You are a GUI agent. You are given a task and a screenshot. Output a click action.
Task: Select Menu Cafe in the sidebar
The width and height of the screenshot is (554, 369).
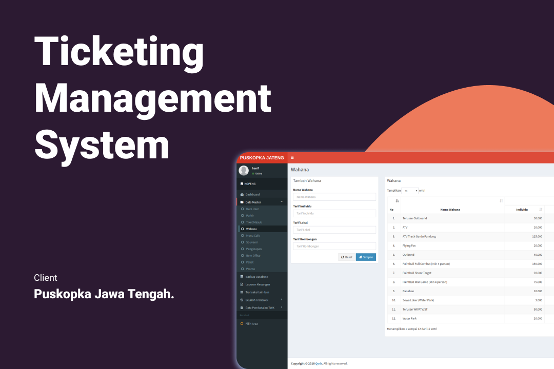point(253,235)
